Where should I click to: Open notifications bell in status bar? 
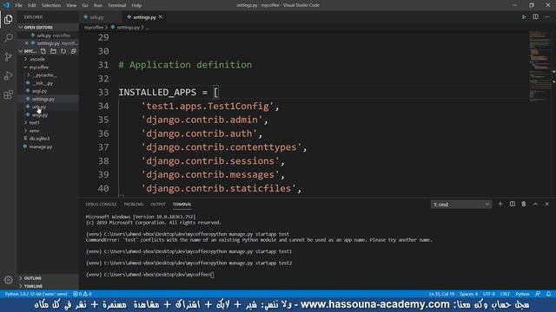pyautogui.click(x=548, y=294)
